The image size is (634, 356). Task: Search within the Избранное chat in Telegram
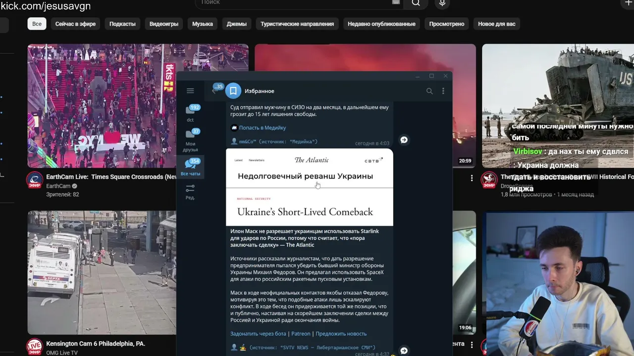(429, 91)
